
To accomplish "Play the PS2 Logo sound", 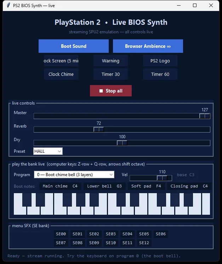I will pyautogui.click(x=160, y=61).
